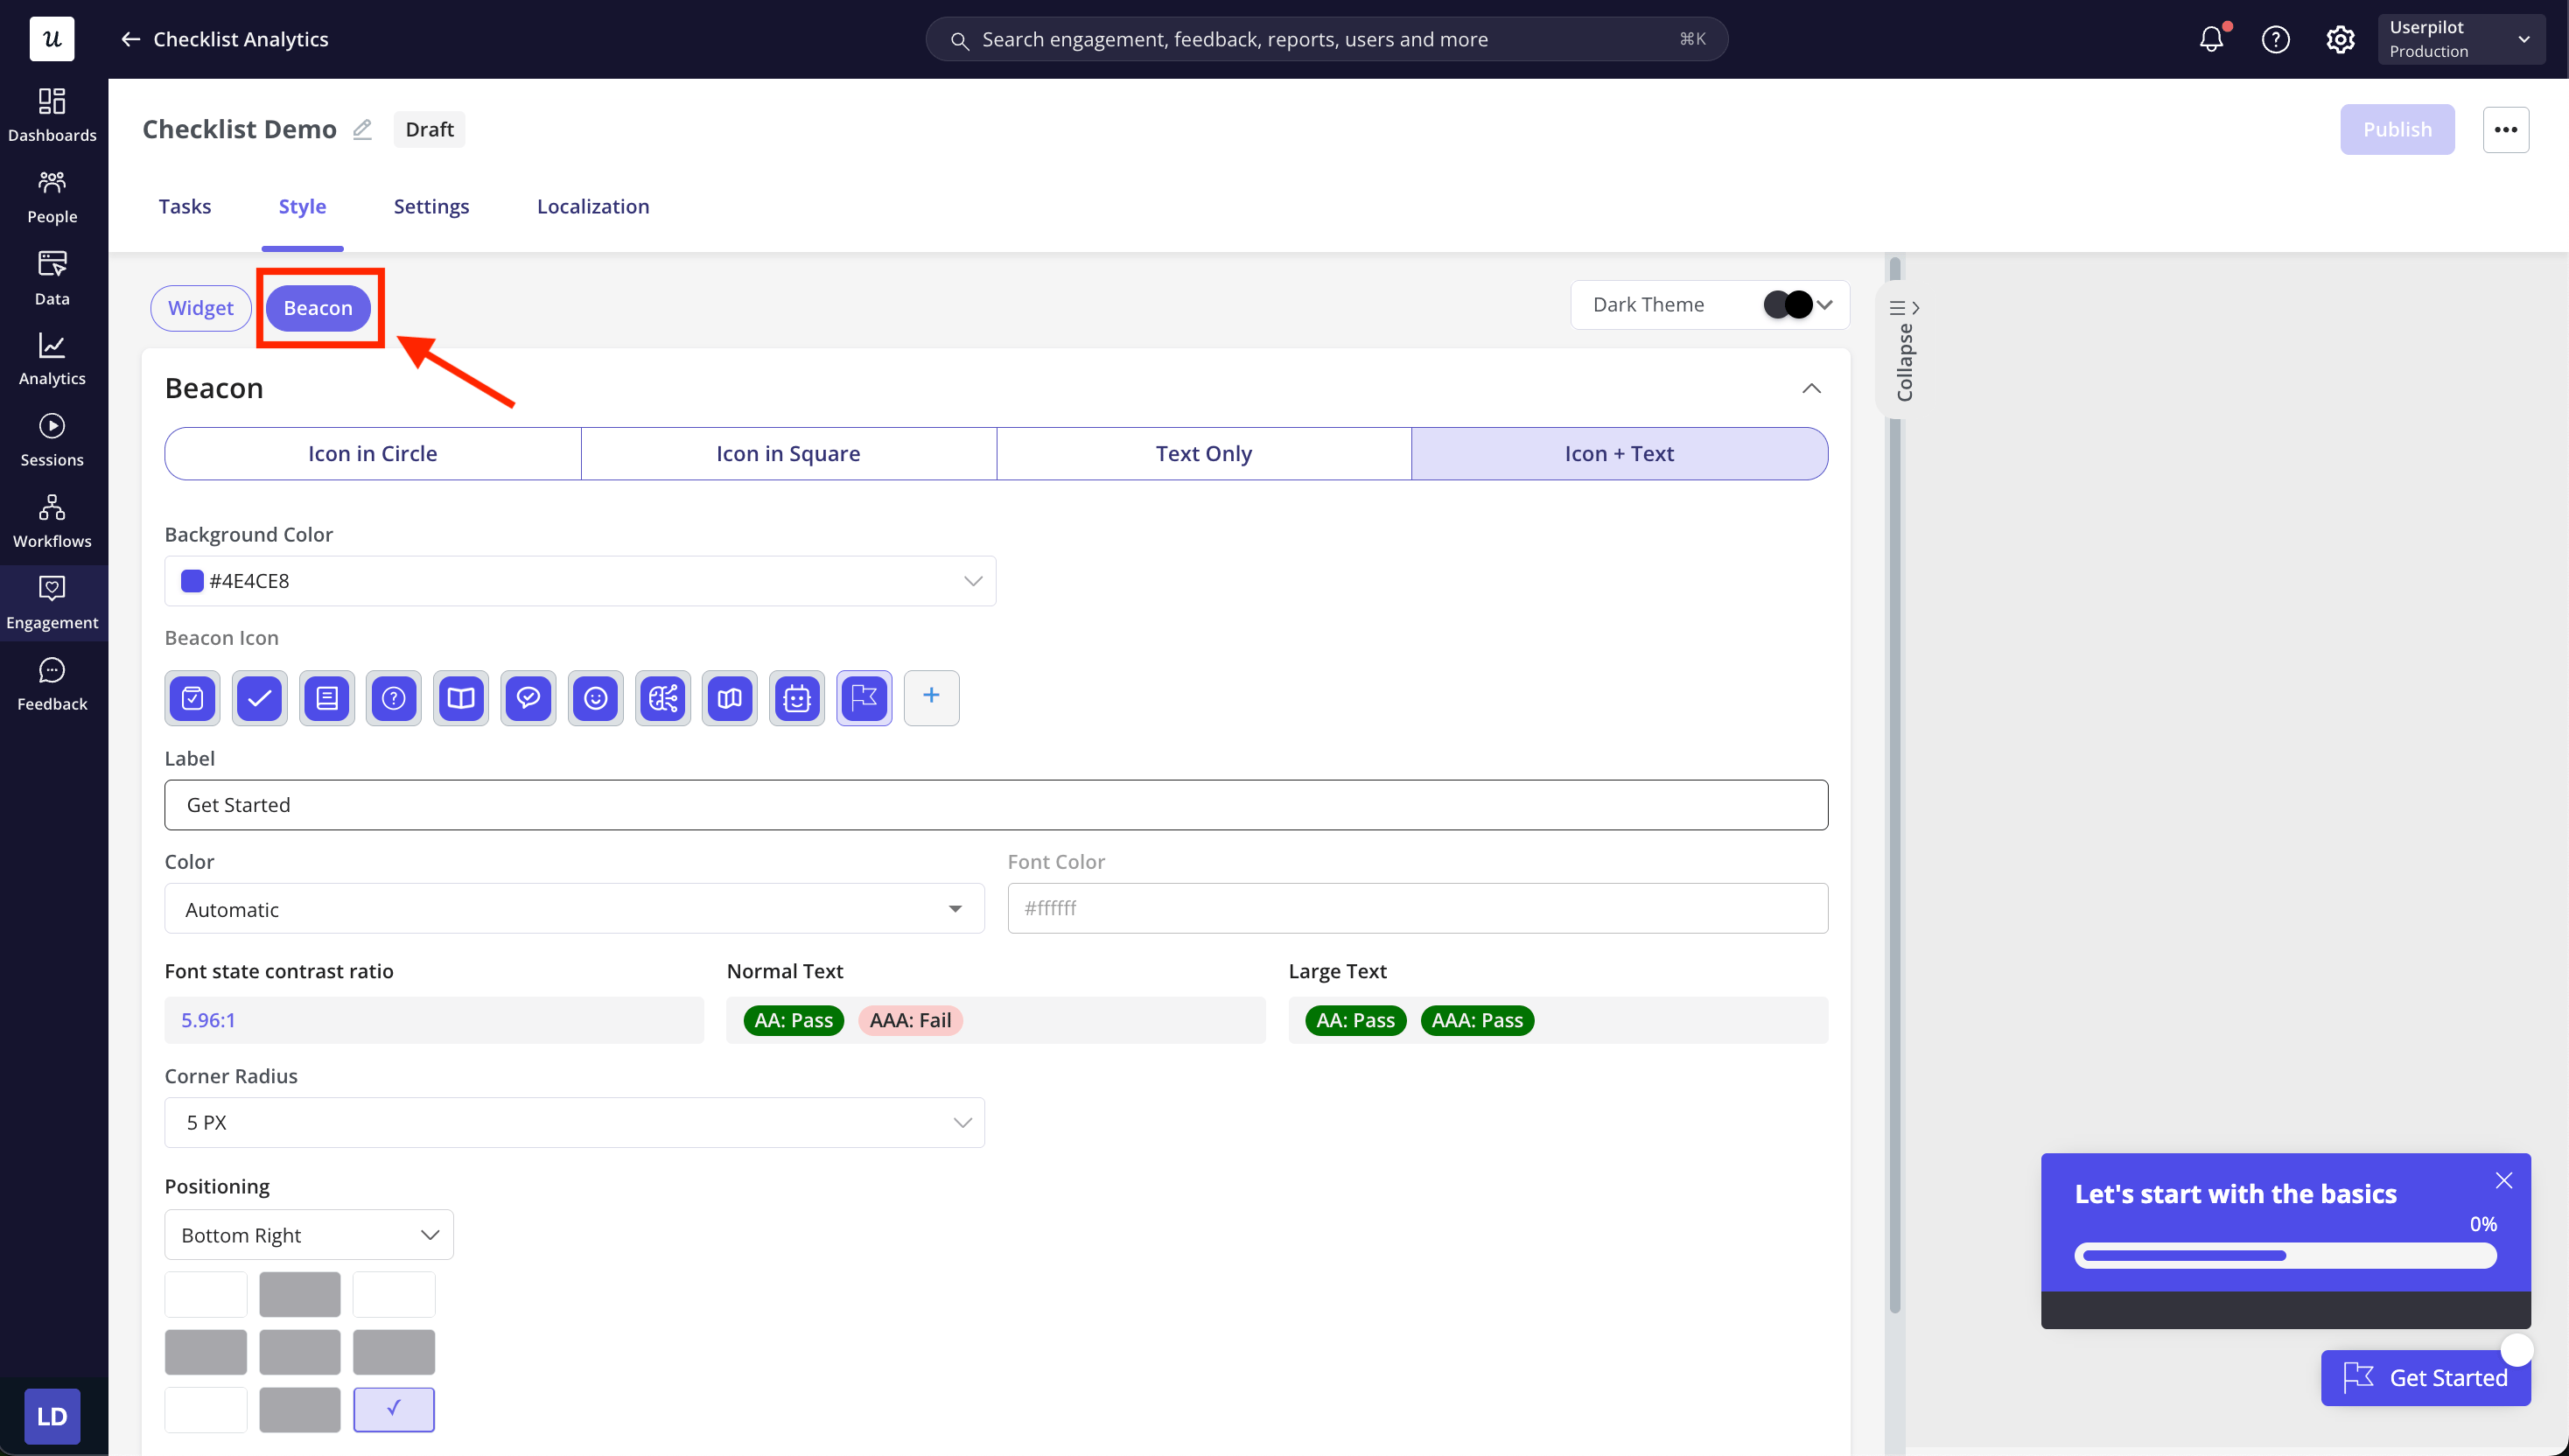2569x1456 pixels.
Task: Choose the closed book beacon icon
Action: (327, 698)
